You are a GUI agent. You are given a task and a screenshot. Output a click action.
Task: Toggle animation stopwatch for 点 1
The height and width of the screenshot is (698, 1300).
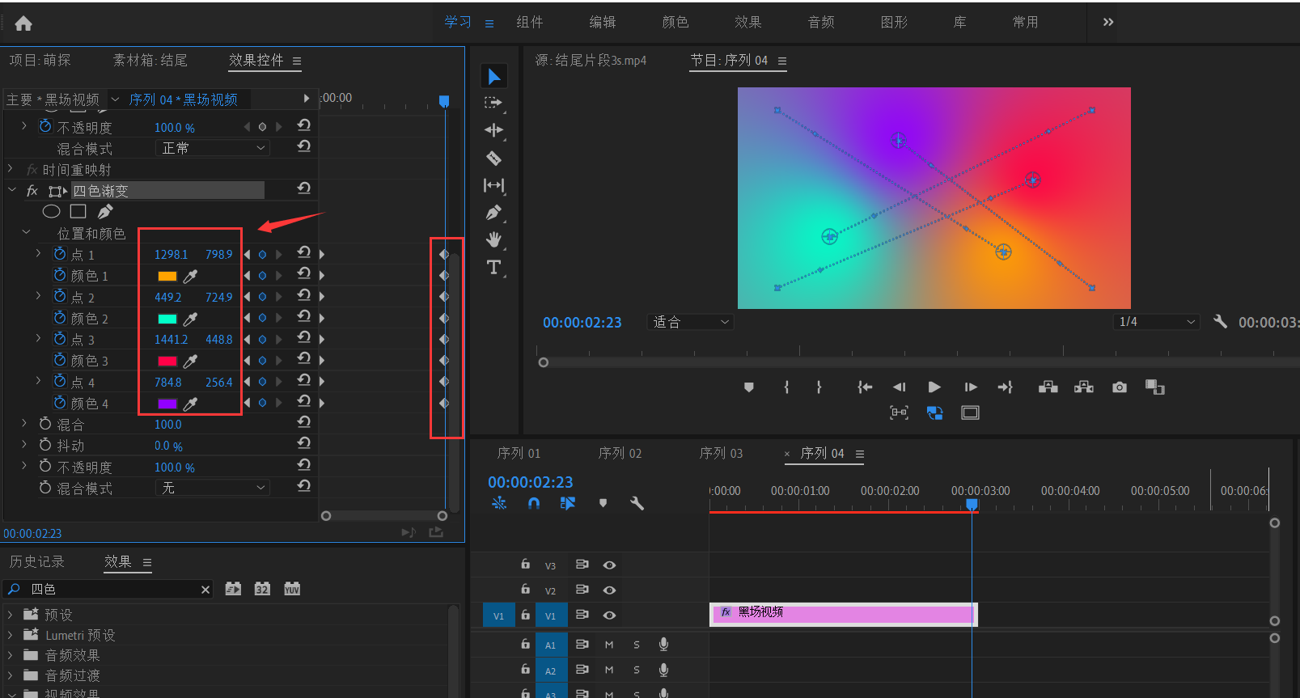coord(60,254)
